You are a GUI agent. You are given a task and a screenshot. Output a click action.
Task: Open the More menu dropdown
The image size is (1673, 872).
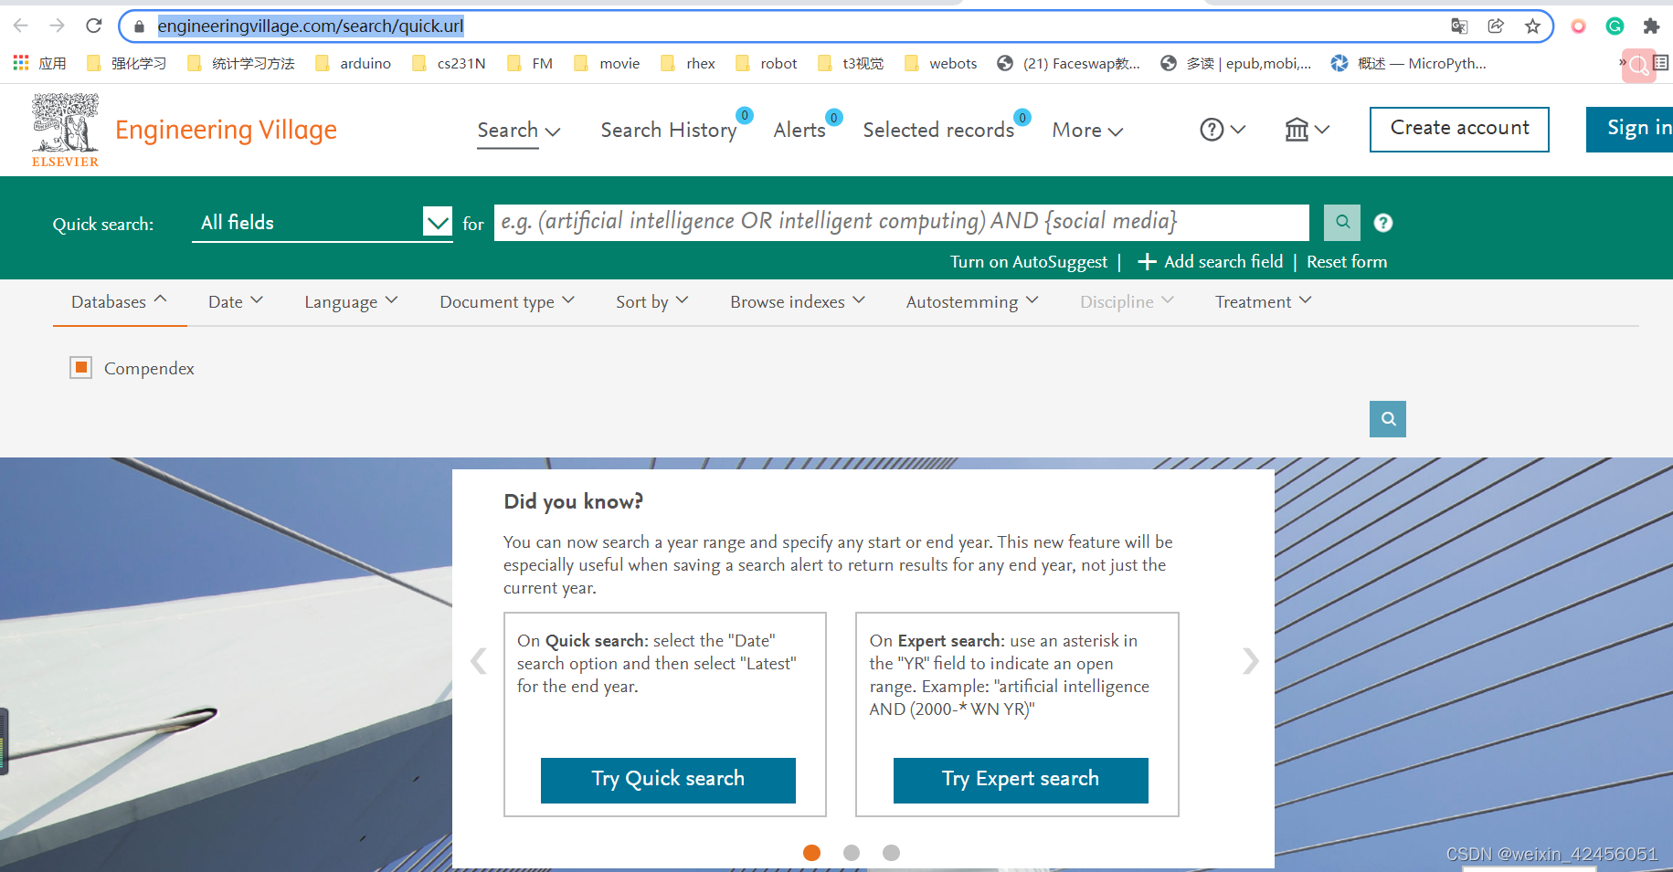click(1087, 130)
